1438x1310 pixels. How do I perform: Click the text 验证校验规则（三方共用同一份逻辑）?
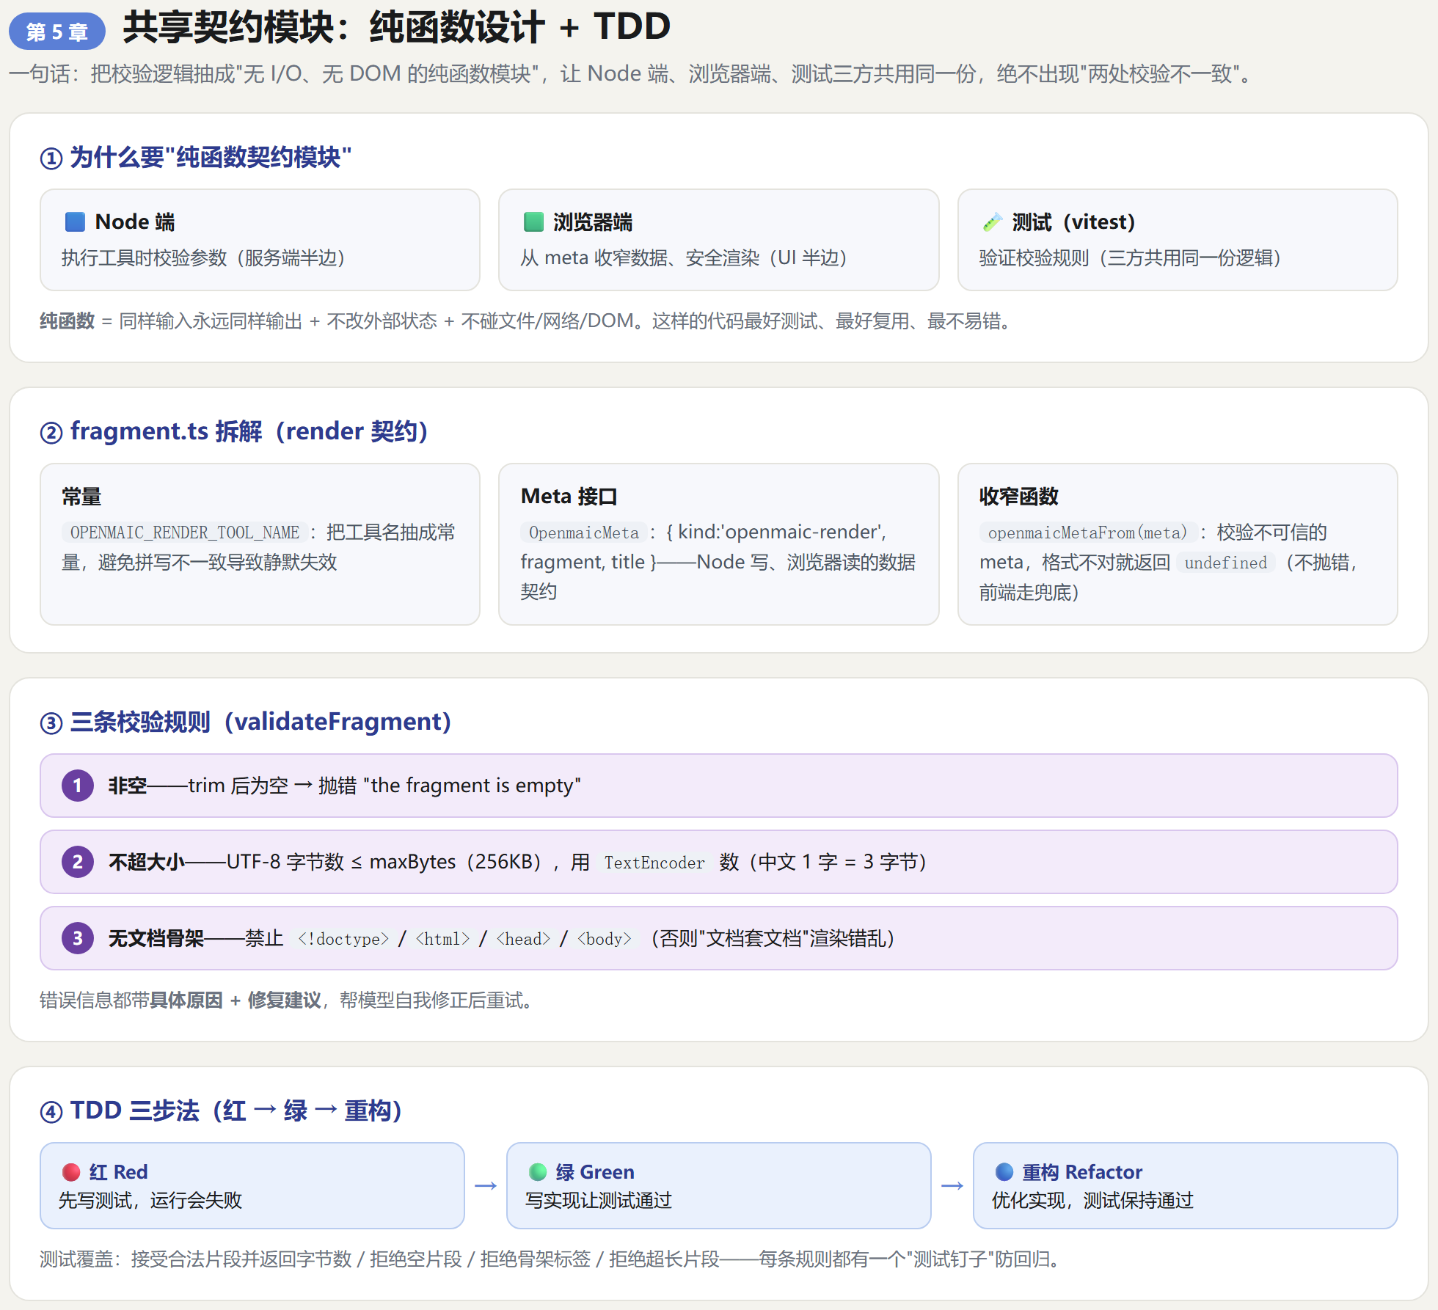1131,258
